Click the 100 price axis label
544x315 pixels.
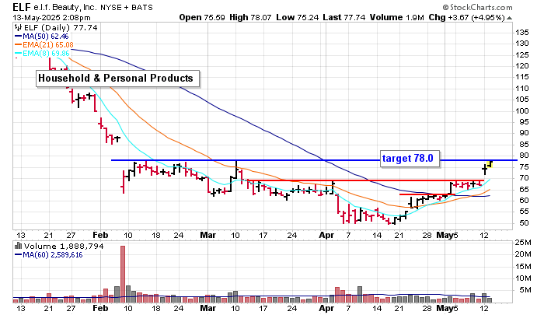[x=522, y=110]
